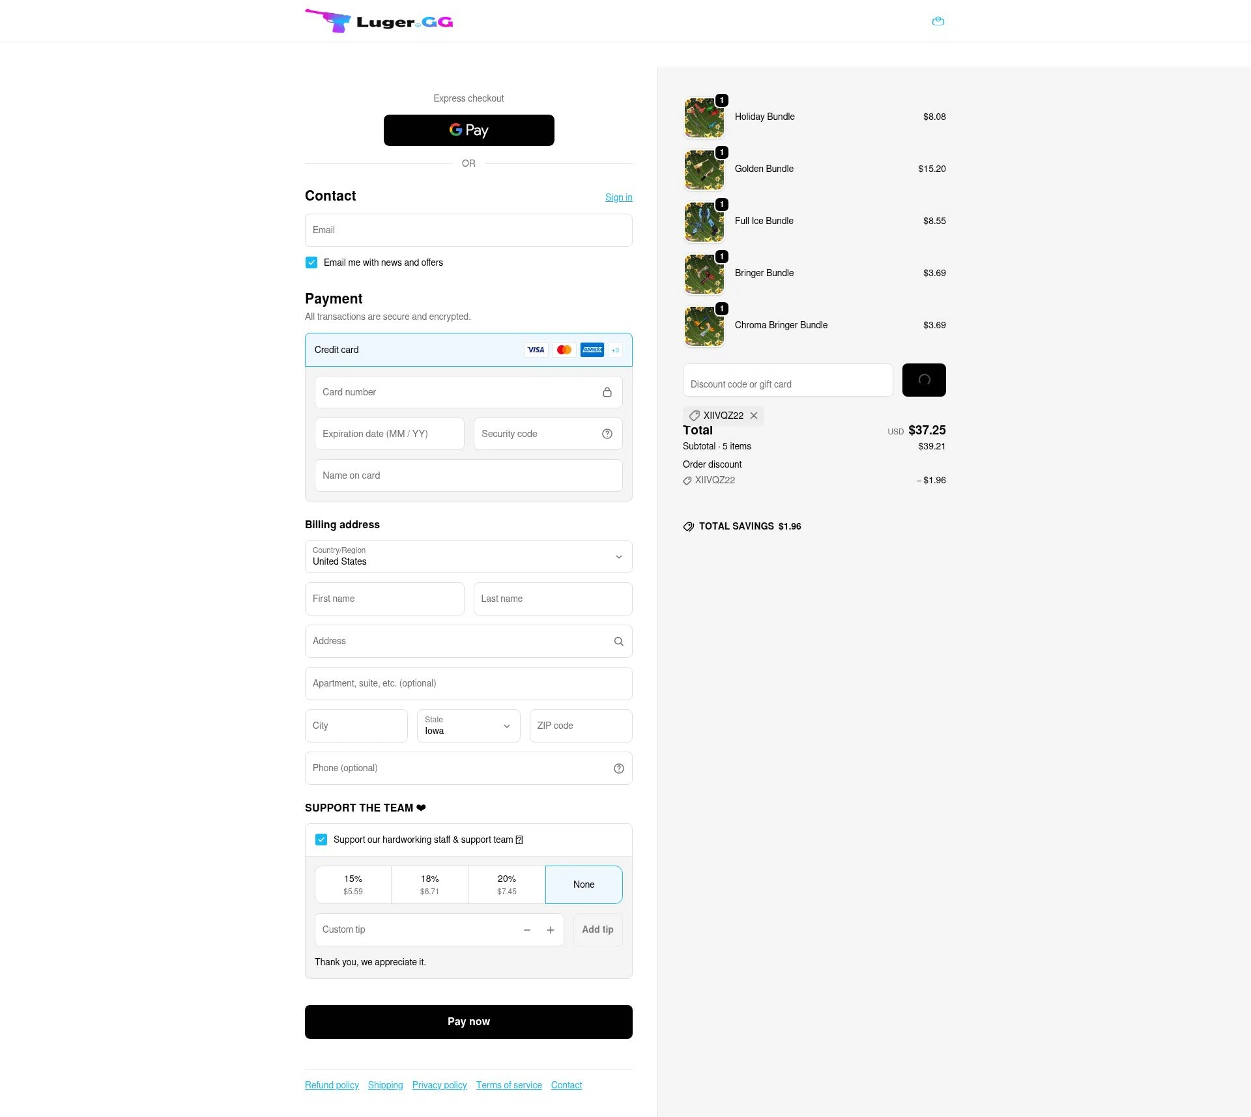The image size is (1251, 1117).
Task: Increase custom tip with plus icon
Action: click(550, 930)
